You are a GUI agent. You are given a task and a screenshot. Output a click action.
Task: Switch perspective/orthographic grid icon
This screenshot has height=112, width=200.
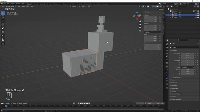140,31
